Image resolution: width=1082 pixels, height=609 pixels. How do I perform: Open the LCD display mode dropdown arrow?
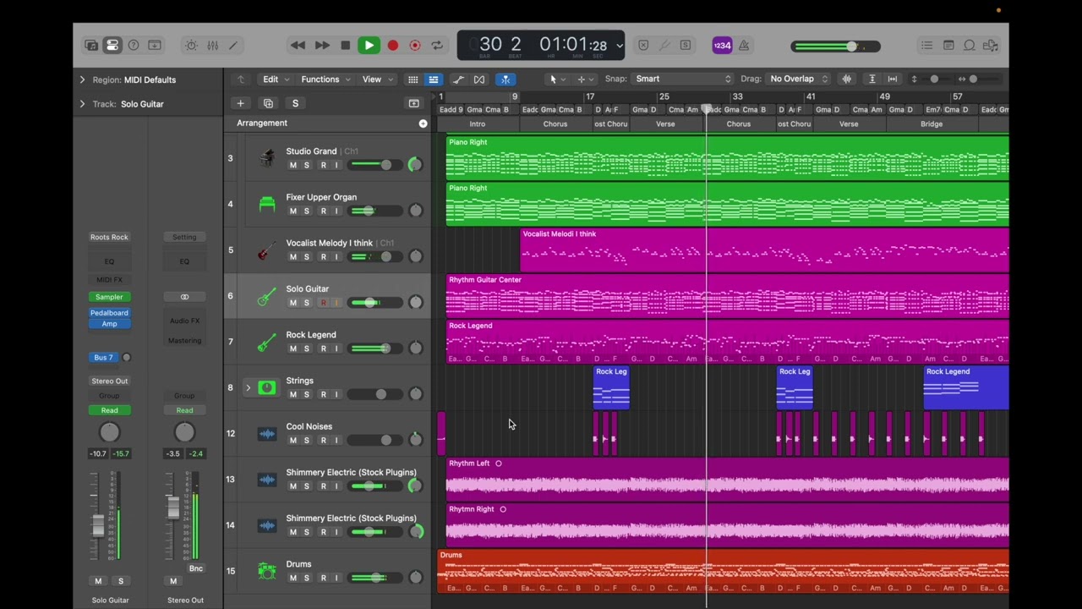point(620,46)
